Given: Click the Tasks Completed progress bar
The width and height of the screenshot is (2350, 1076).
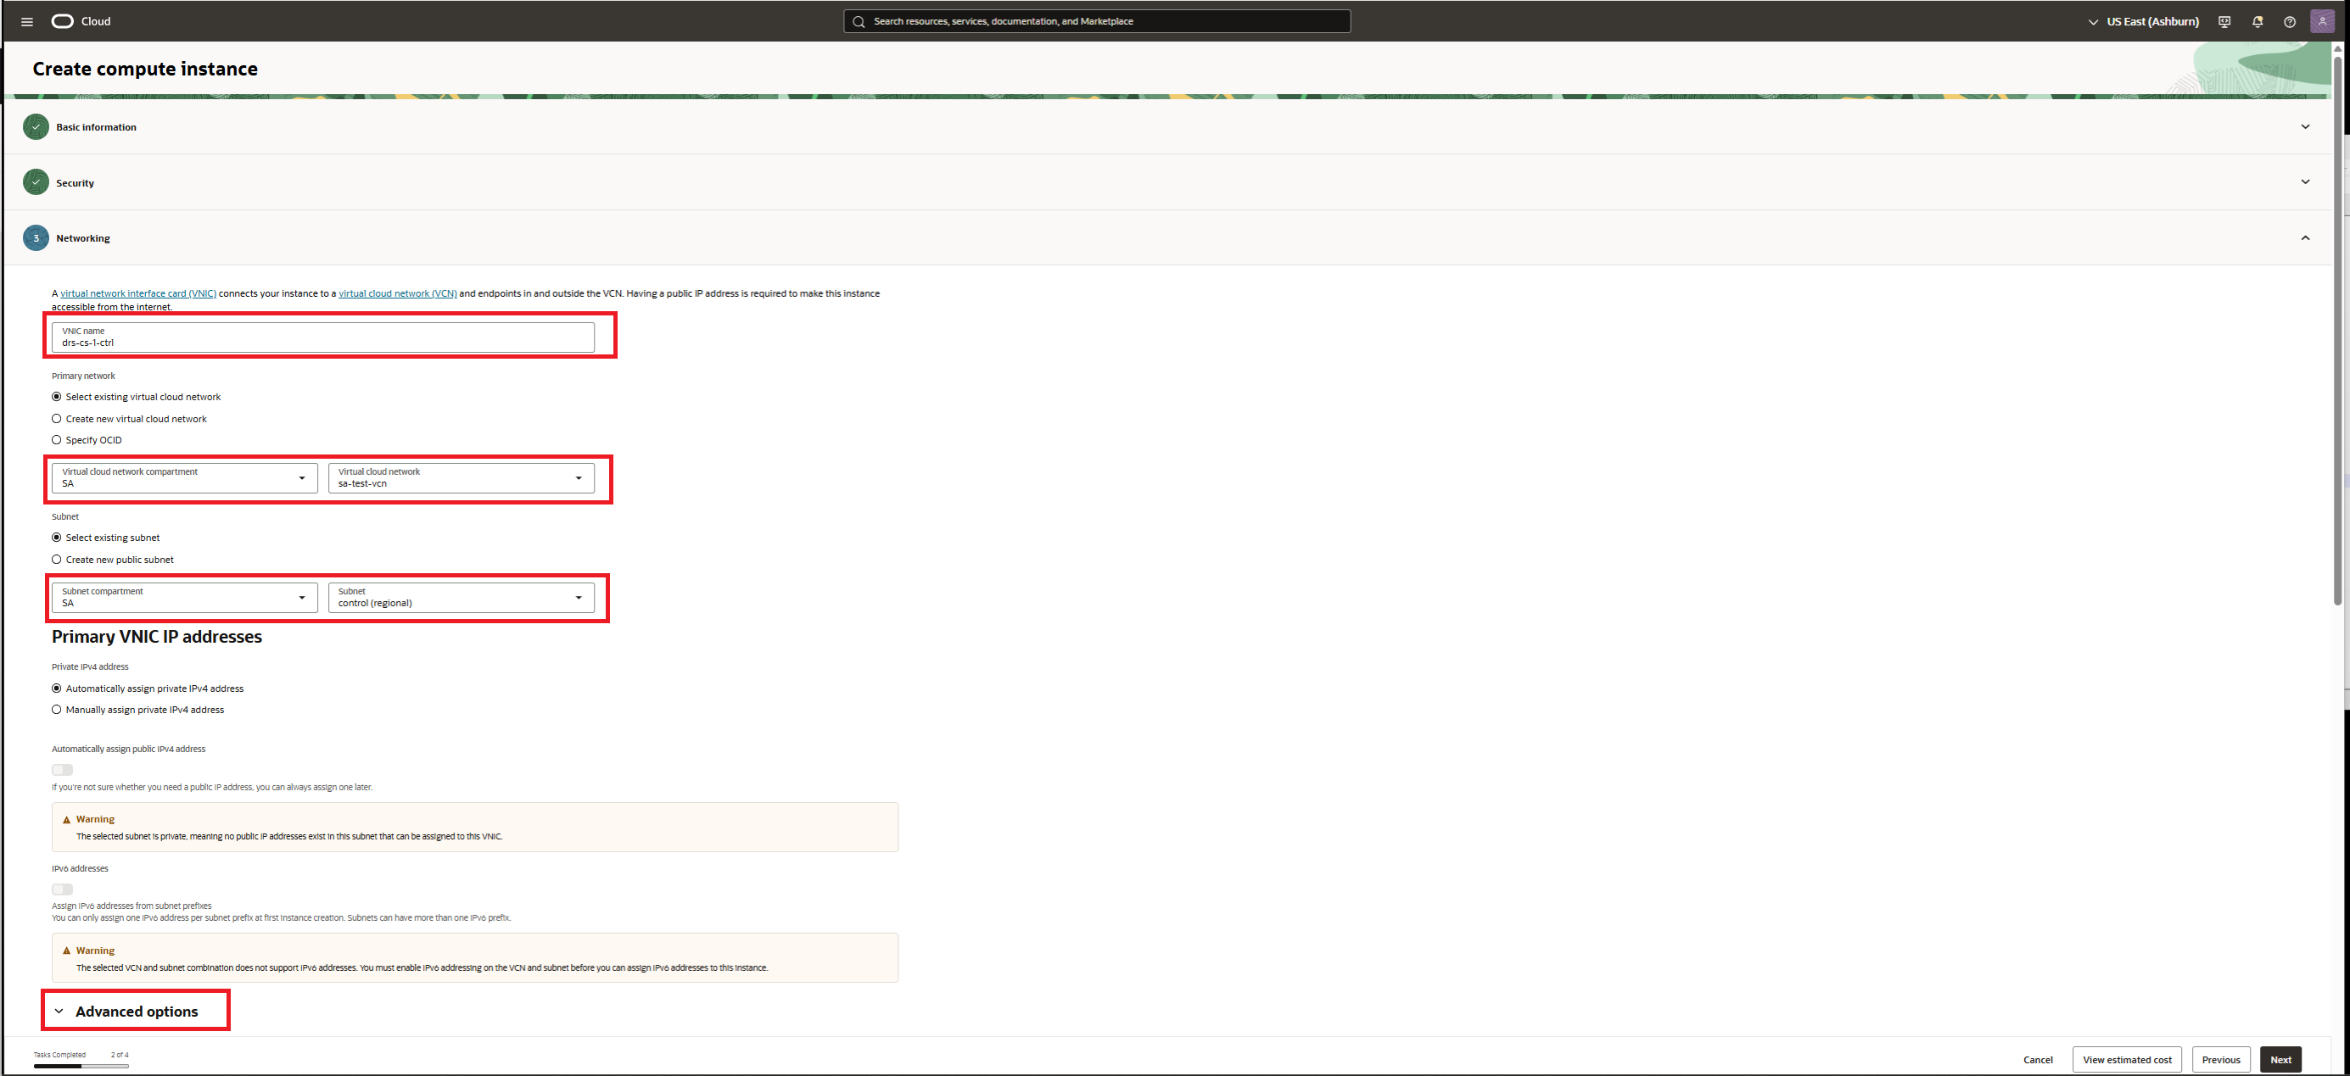Looking at the screenshot, I should [x=81, y=1066].
